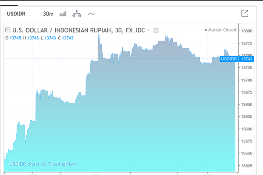Expand dropdown arrow next to FX_IDC
The image size is (263, 175).
148,30
